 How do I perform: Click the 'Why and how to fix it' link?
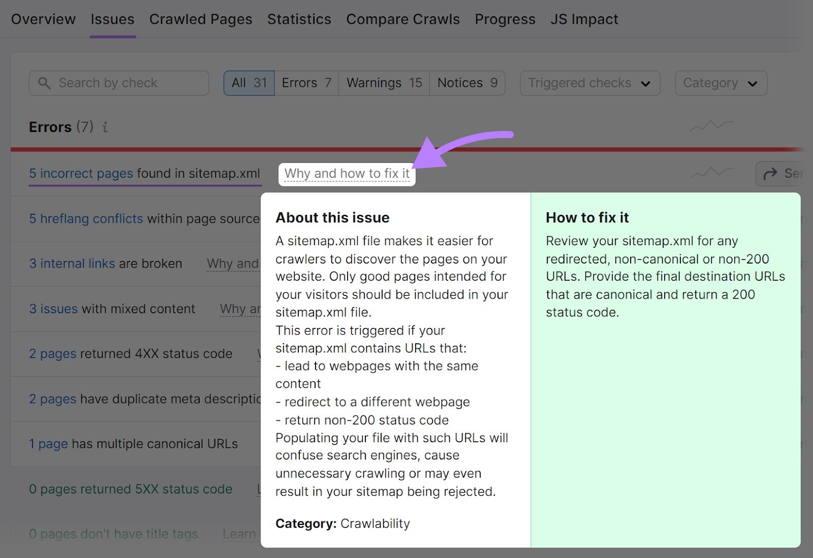347,173
